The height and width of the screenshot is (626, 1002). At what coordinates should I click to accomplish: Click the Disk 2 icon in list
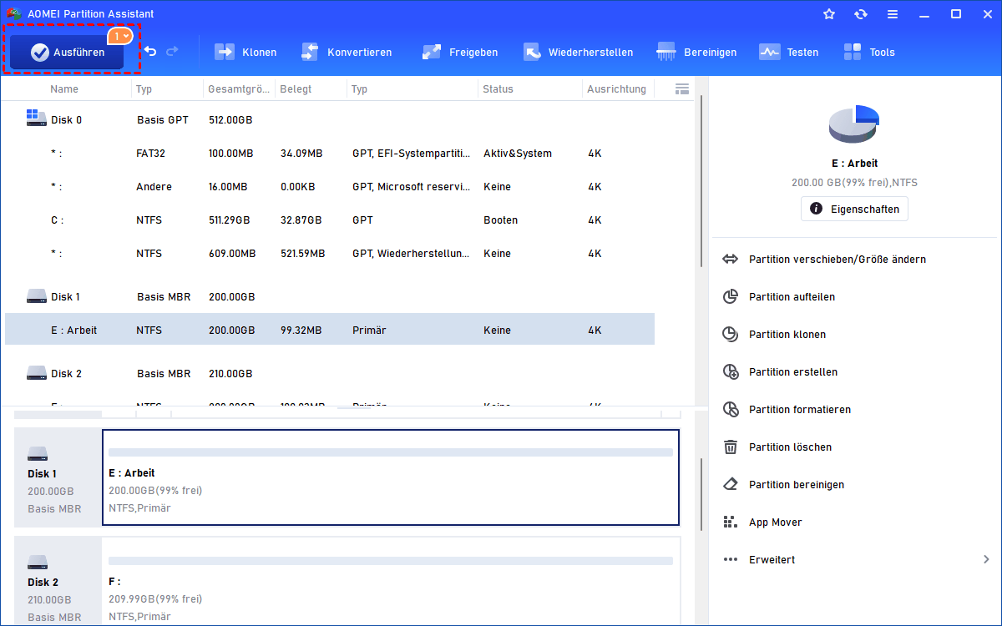point(36,373)
